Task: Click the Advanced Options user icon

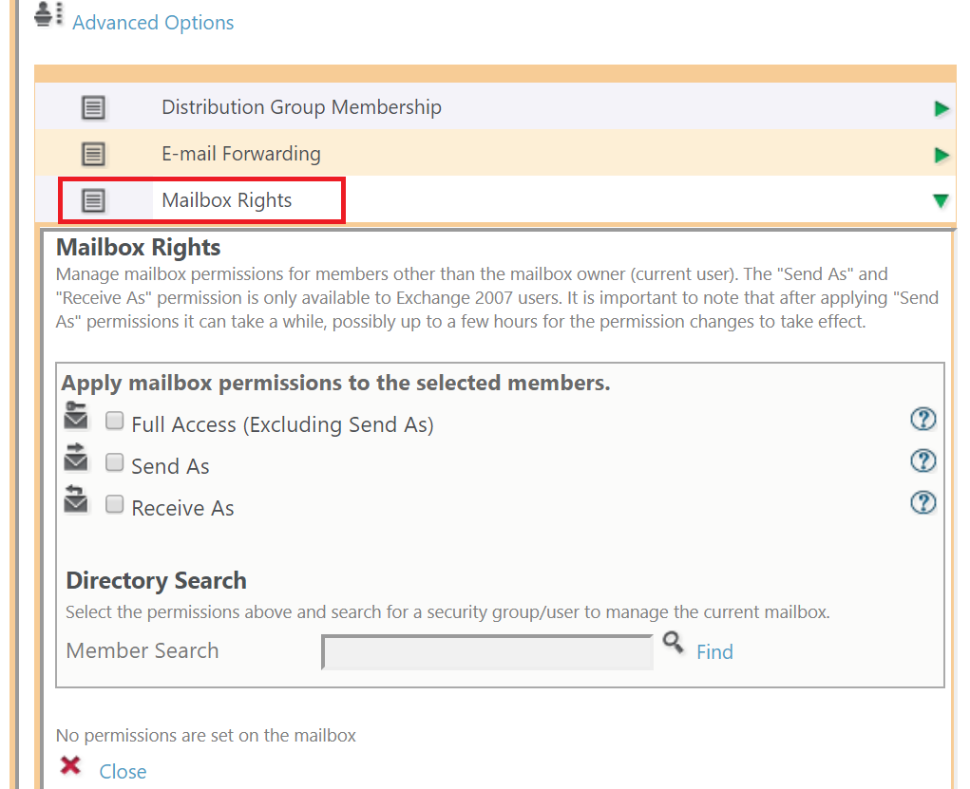Action: coord(48,14)
